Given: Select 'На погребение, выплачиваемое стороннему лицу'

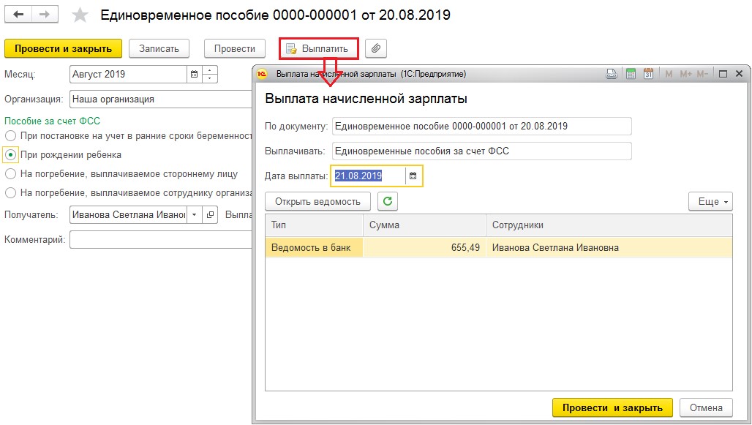Looking at the screenshot, I should (10, 174).
